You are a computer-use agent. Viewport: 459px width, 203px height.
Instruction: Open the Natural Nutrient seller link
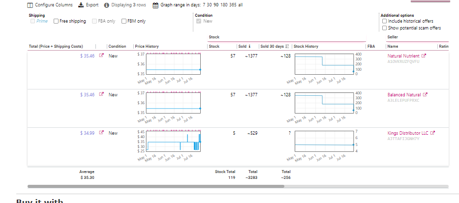[403, 56]
